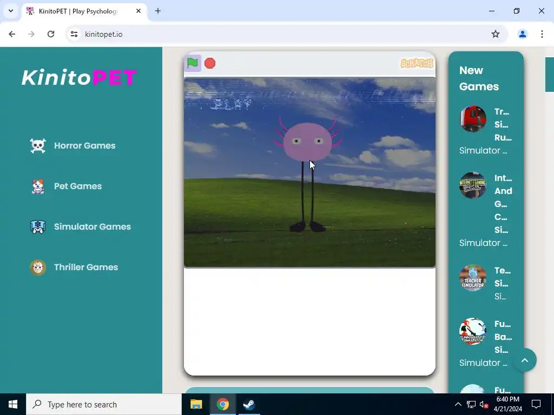554x415 pixels.
Task: Click the KinitoPET logo
Action: click(79, 77)
